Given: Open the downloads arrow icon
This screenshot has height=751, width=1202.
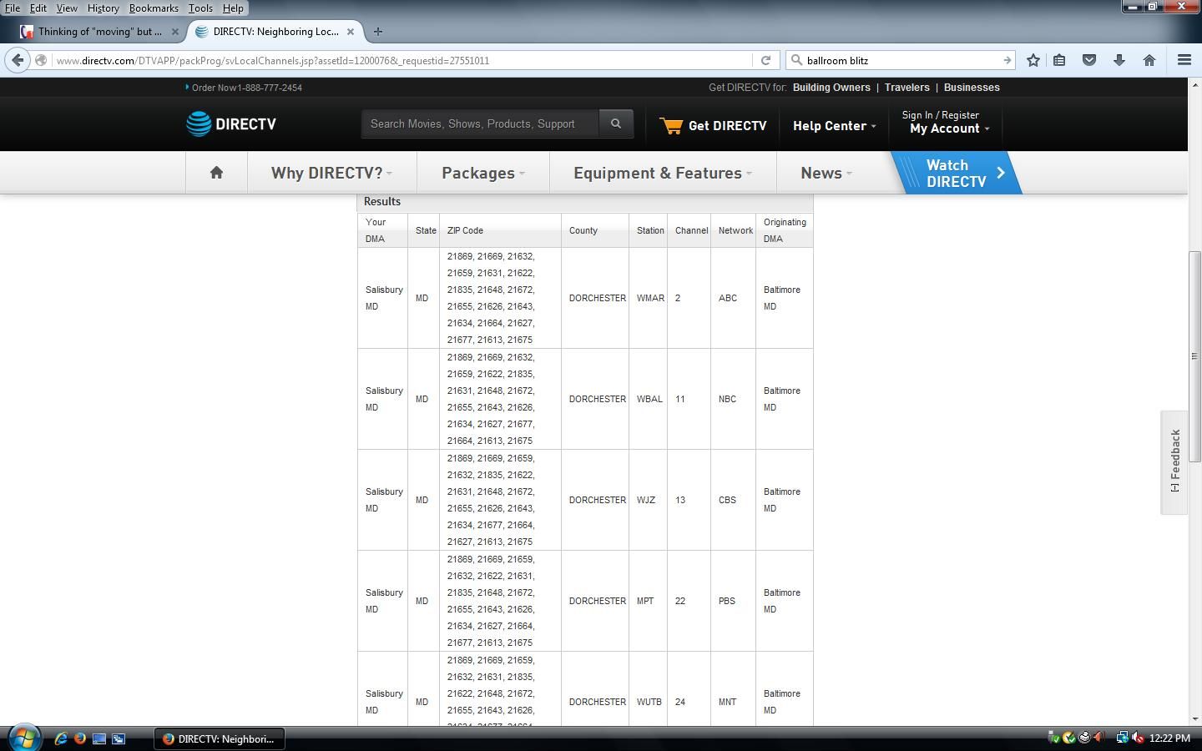Looking at the screenshot, I should tap(1119, 60).
